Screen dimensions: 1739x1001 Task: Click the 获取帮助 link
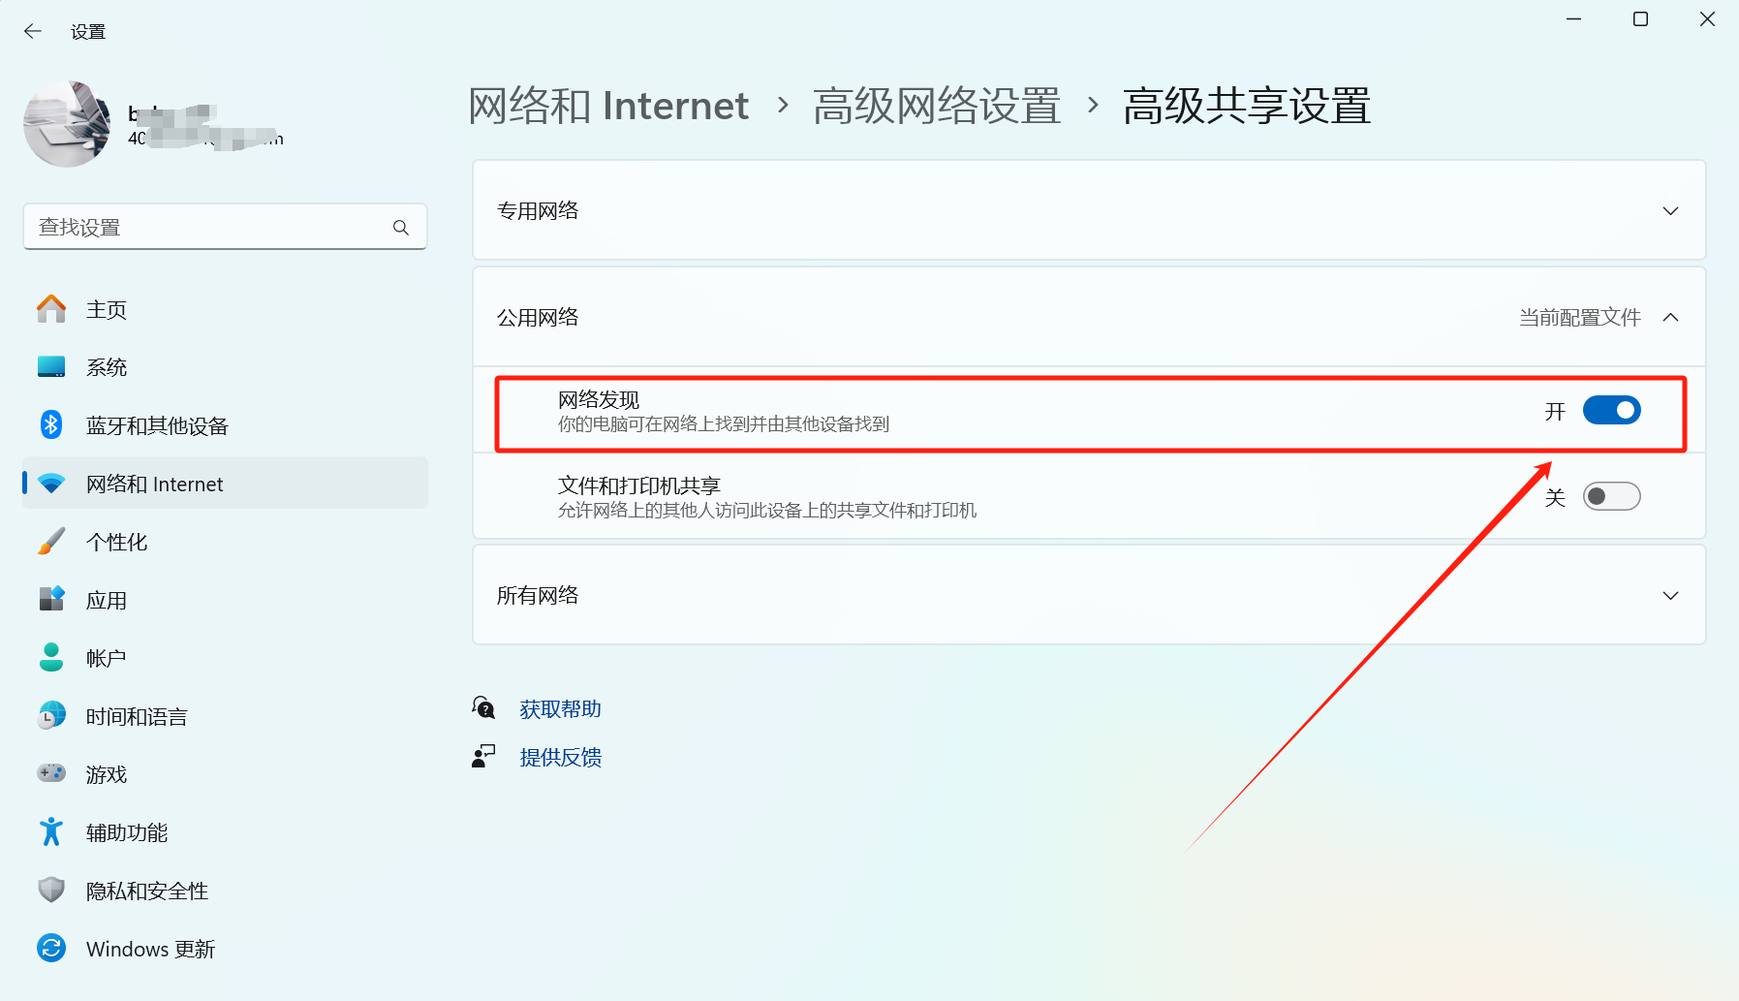tap(560, 709)
